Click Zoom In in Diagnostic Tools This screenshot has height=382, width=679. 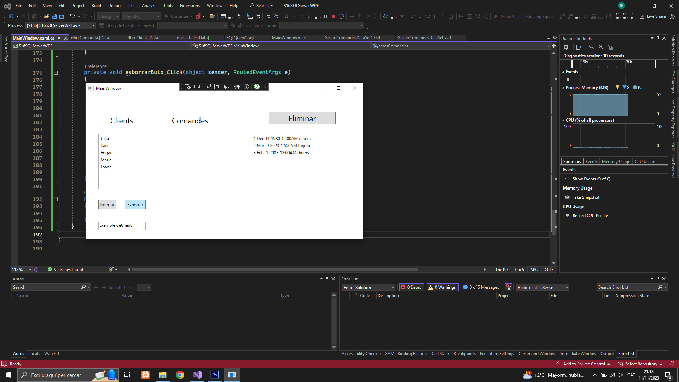coord(591,47)
